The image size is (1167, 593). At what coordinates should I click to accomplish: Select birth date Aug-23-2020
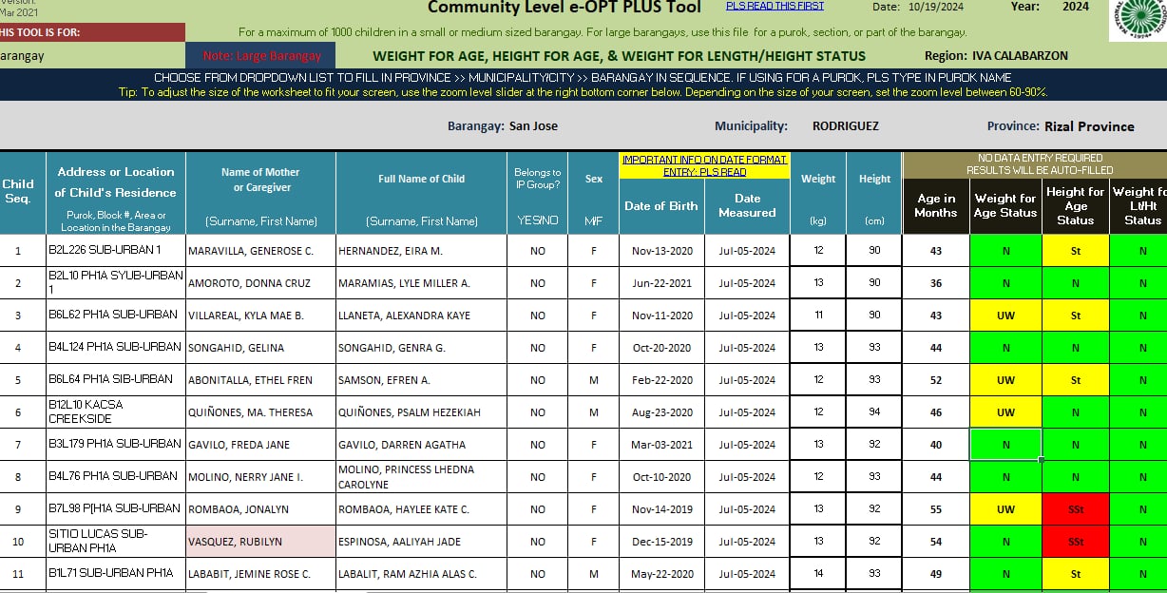(x=661, y=412)
